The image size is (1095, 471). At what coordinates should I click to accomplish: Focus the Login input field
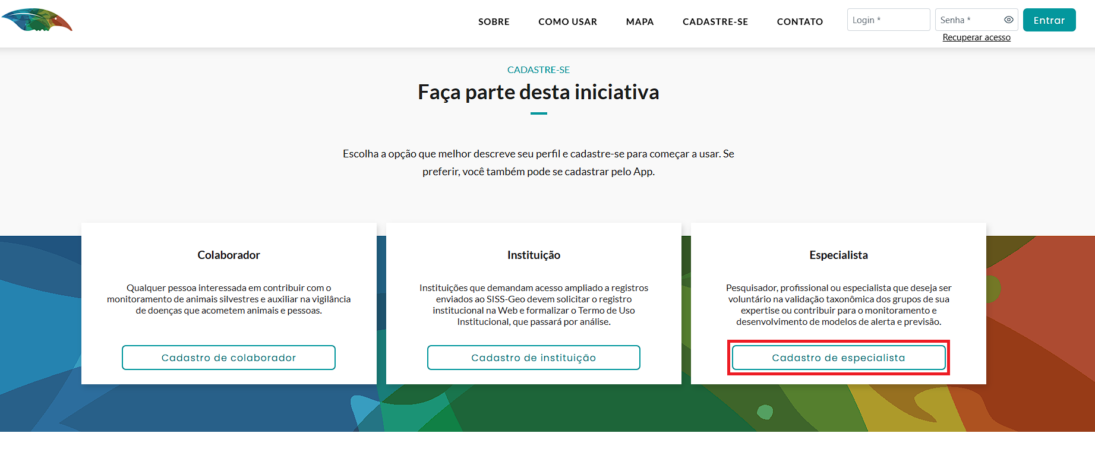pos(888,20)
